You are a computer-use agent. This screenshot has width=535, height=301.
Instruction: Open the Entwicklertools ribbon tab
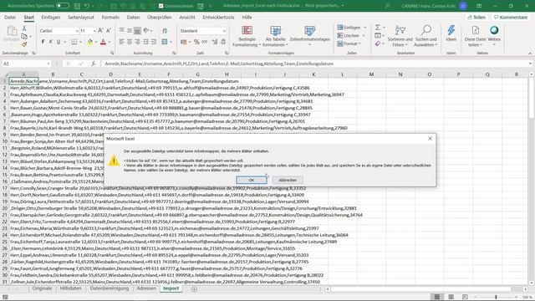tap(218, 17)
